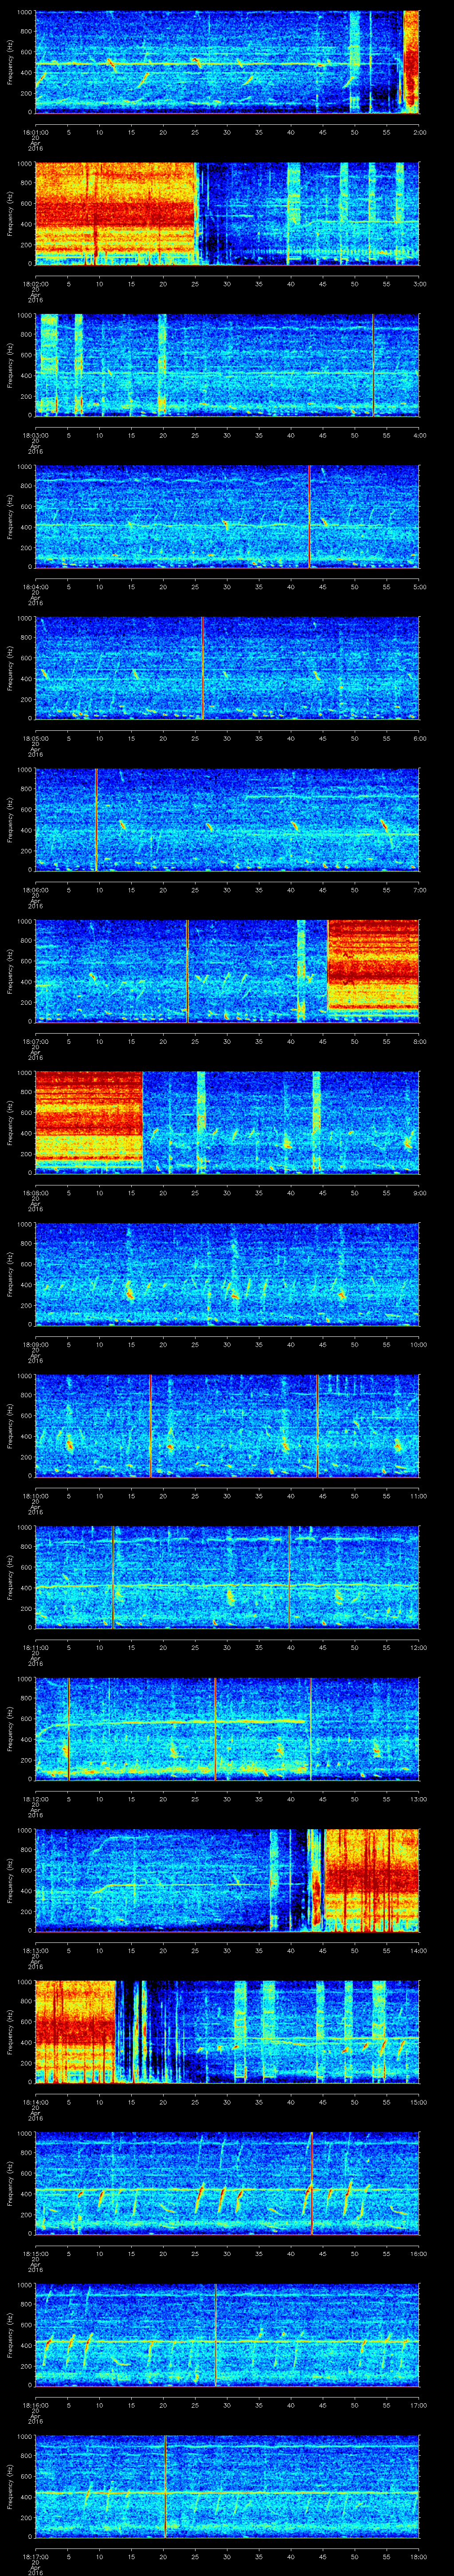454x2576 pixels.
Task: Click Frequency (Hz) label of 18:01:00 panel
Action: coord(10,62)
